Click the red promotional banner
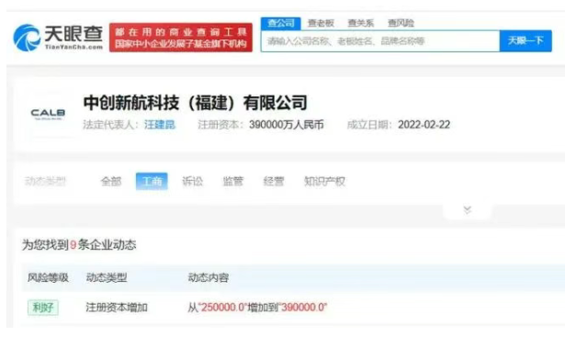The height and width of the screenshot is (358, 565). tap(181, 38)
